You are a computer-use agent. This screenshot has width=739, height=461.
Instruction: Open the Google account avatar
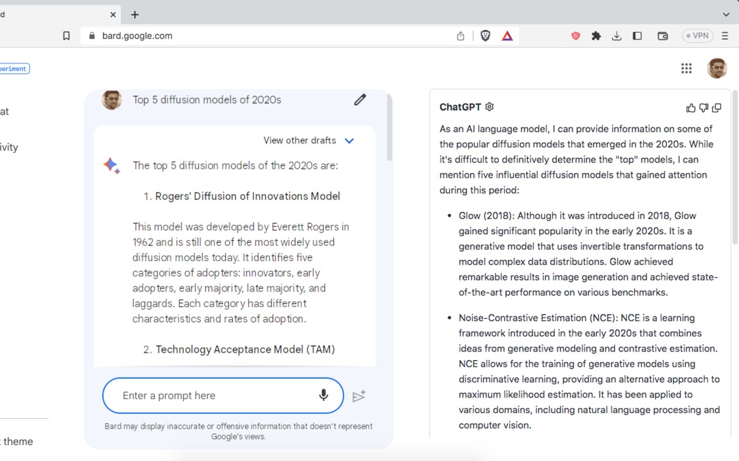717,68
